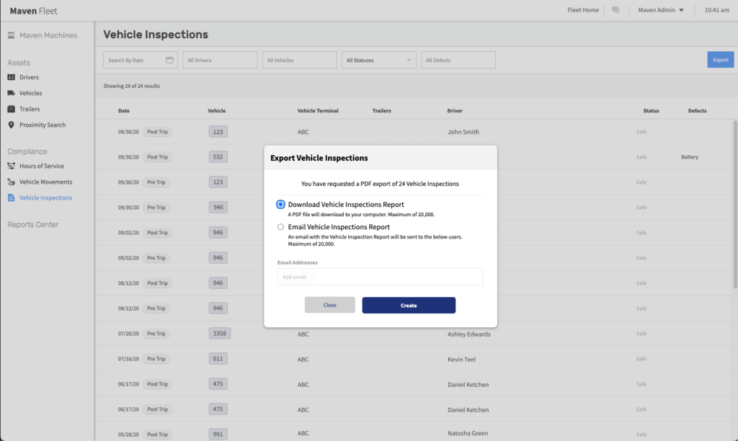Click driver name John Smith

click(x=463, y=132)
